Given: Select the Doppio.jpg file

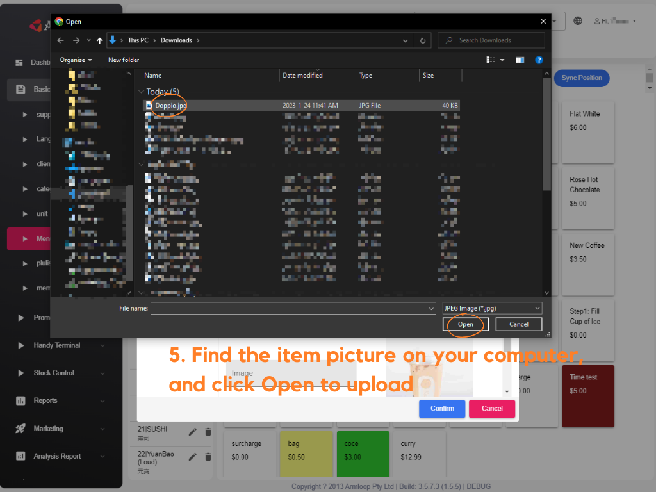Looking at the screenshot, I should [170, 105].
